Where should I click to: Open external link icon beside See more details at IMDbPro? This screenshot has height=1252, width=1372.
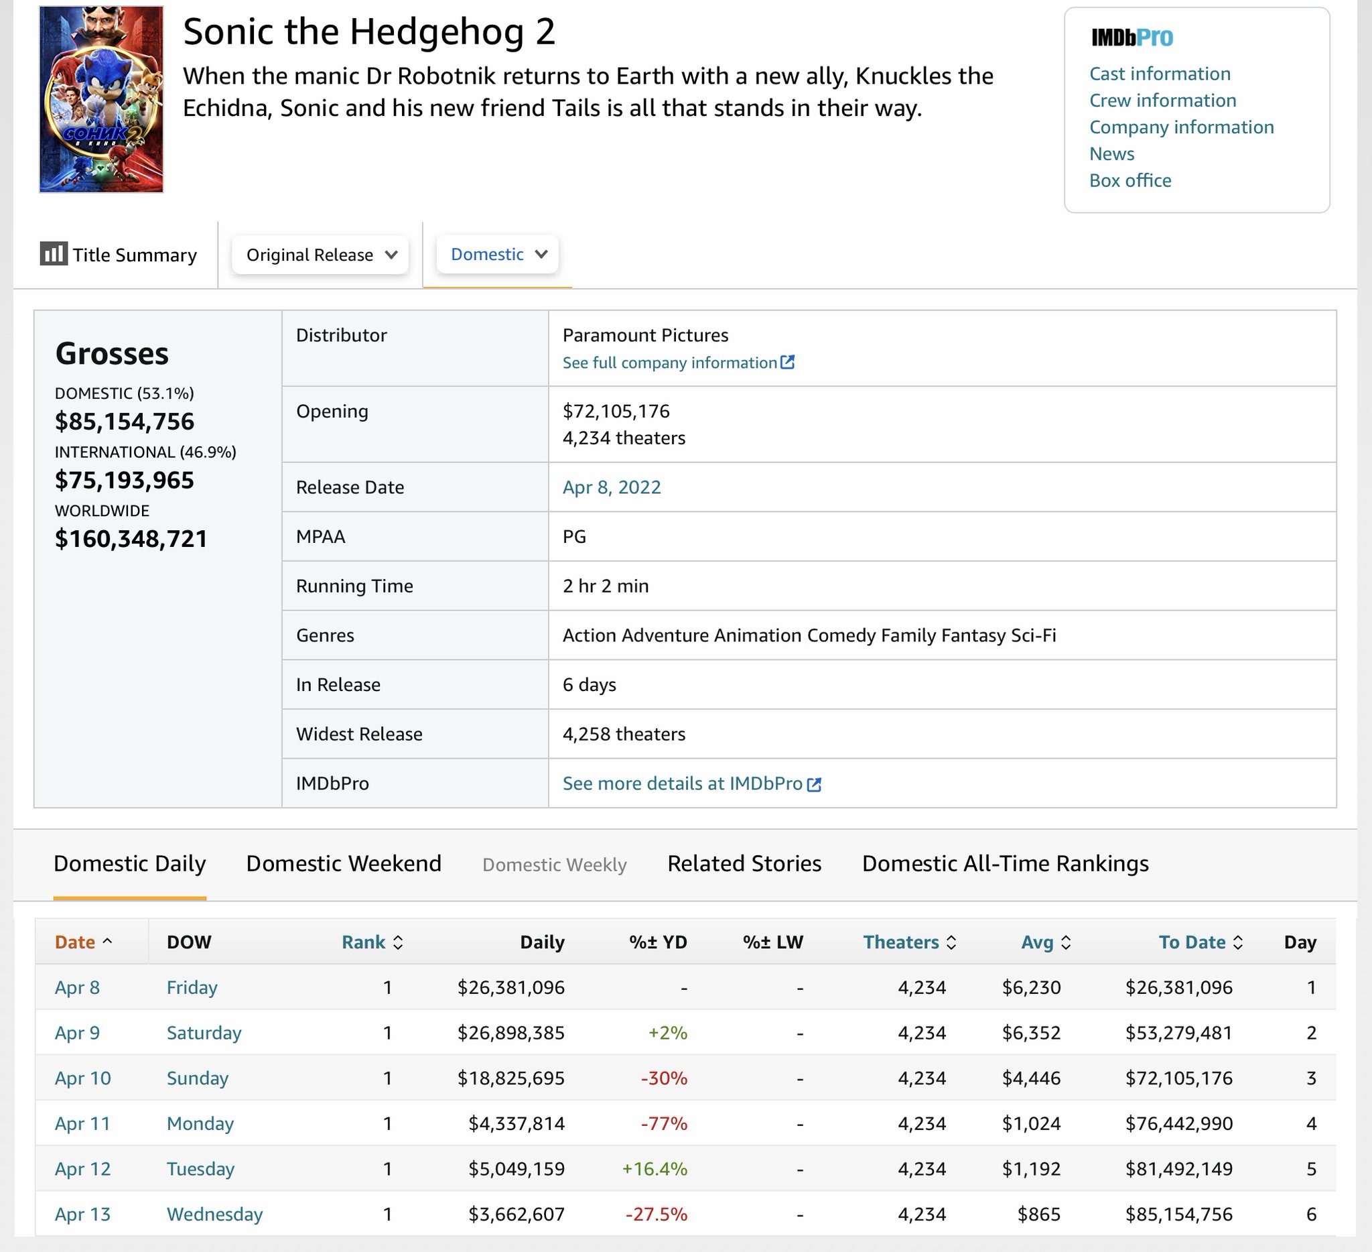click(x=814, y=784)
